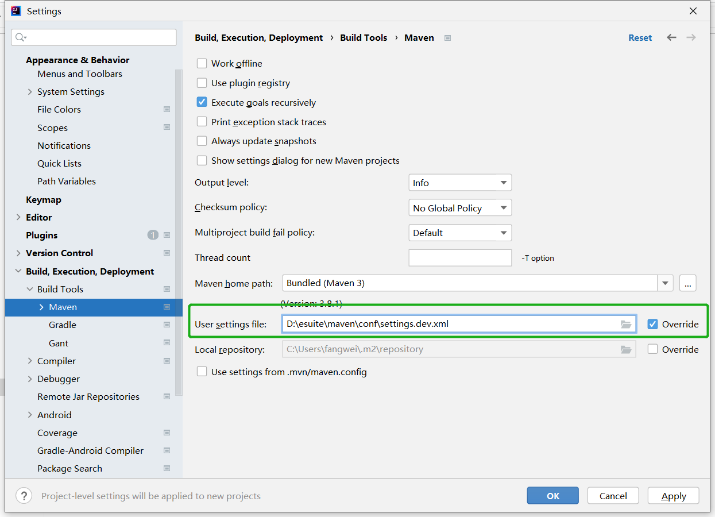This screenshot has width=715, height=517.
Task: Uncheck Override for User settings file
Action: pos(652,324)
